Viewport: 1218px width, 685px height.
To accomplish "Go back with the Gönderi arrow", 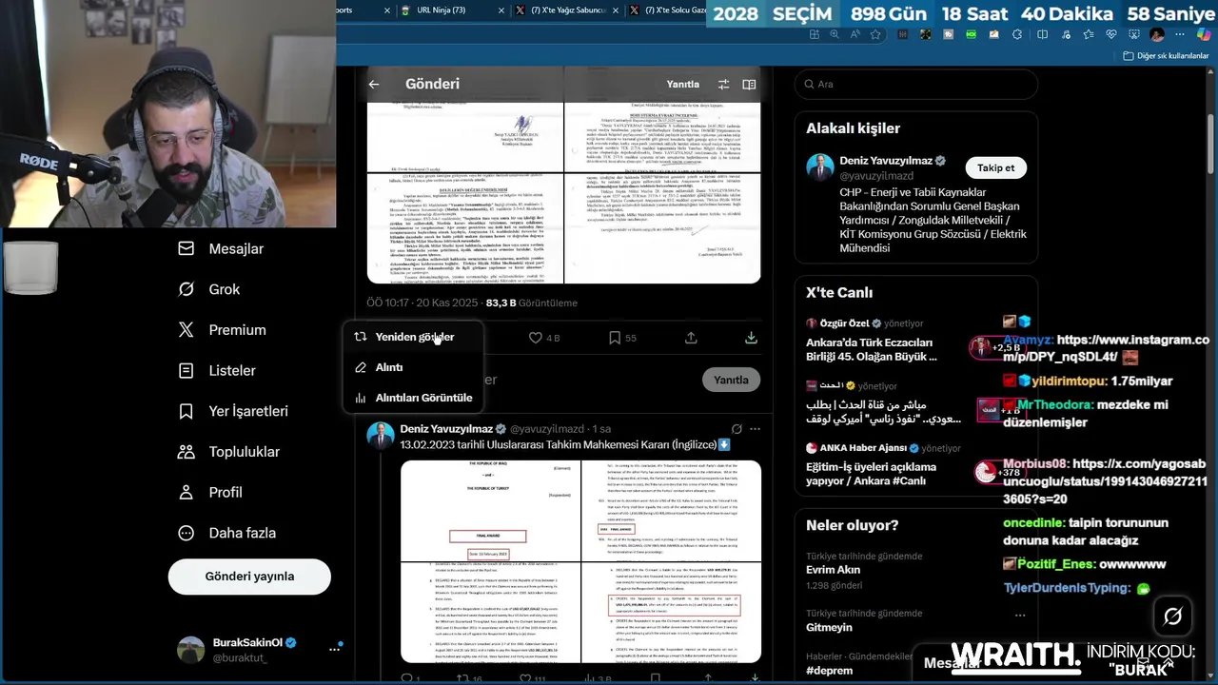I will 374,85.
